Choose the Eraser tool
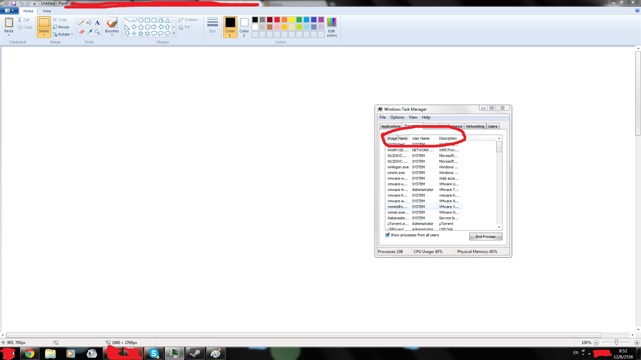This screenshot has width=641, height=360. click(x=81, y=32)
